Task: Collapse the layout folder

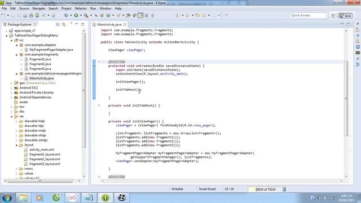Action: click(16, 145)
